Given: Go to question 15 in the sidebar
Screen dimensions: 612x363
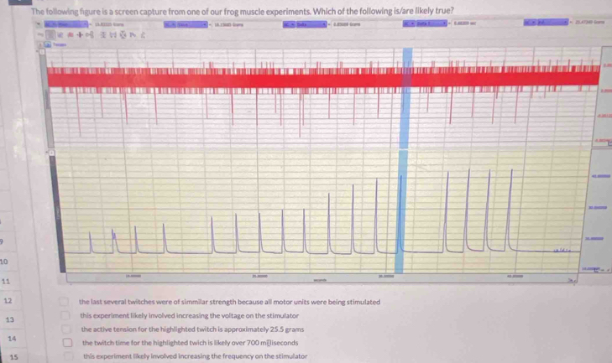Looking at the screenshot, I should pos(13,356).
